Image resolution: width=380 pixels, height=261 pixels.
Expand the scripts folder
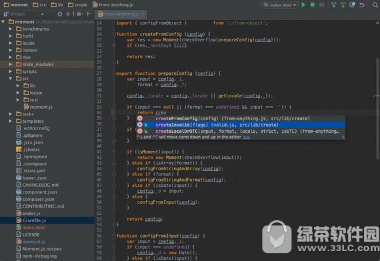(x=11, y=71)
